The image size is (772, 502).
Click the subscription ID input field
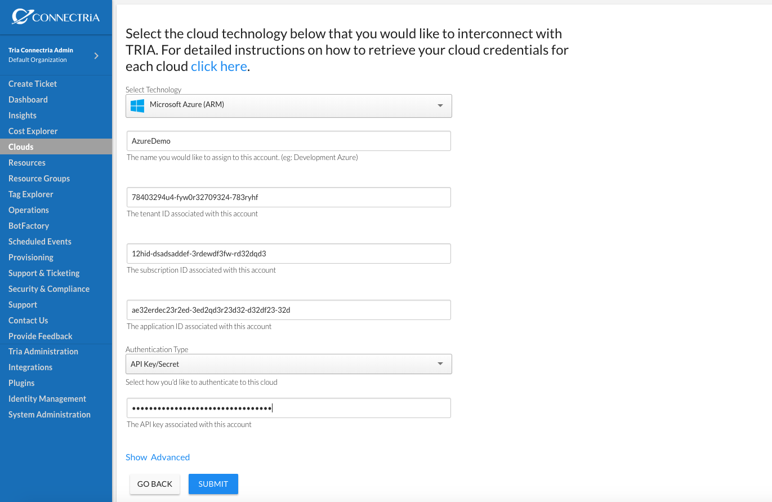tap(288, 254)
